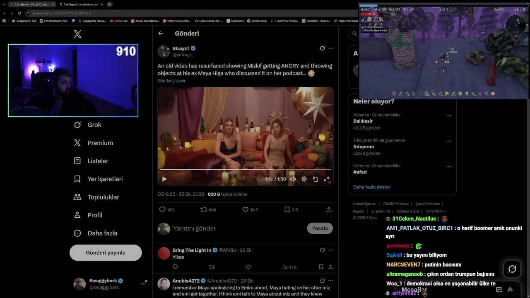Open Yer İşaretleri bookmarks page
The height and width of the screenshot is (298, 530).
click(x=98, y=179)
